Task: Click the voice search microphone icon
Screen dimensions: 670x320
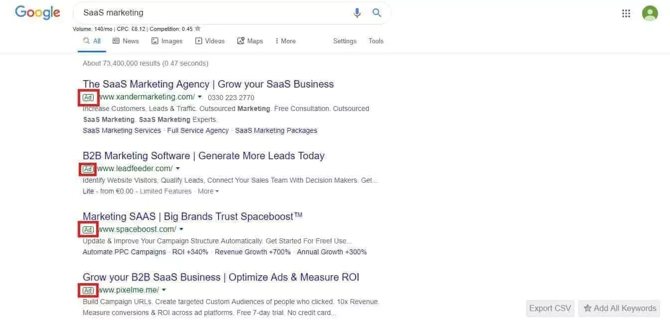Action: pos(357,13)
